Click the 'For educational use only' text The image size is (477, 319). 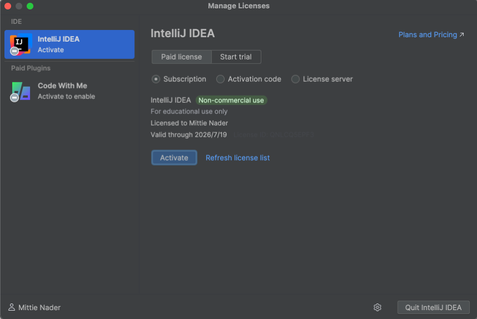pos(189,112)
